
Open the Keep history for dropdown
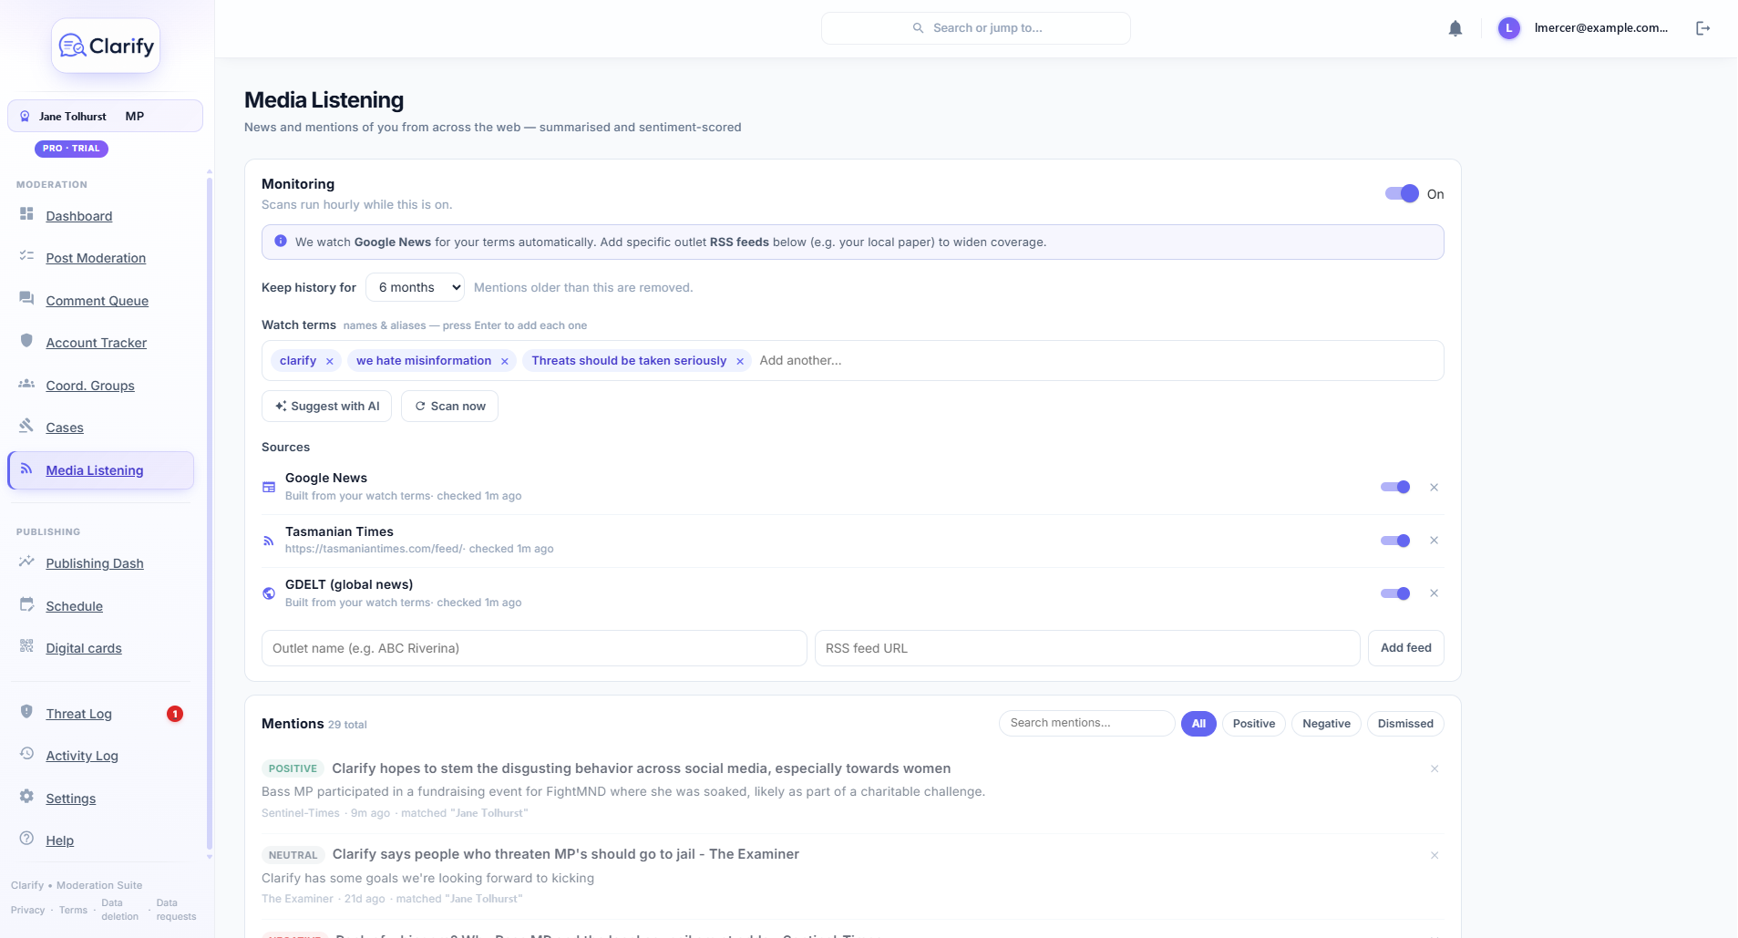coord(416,287)
